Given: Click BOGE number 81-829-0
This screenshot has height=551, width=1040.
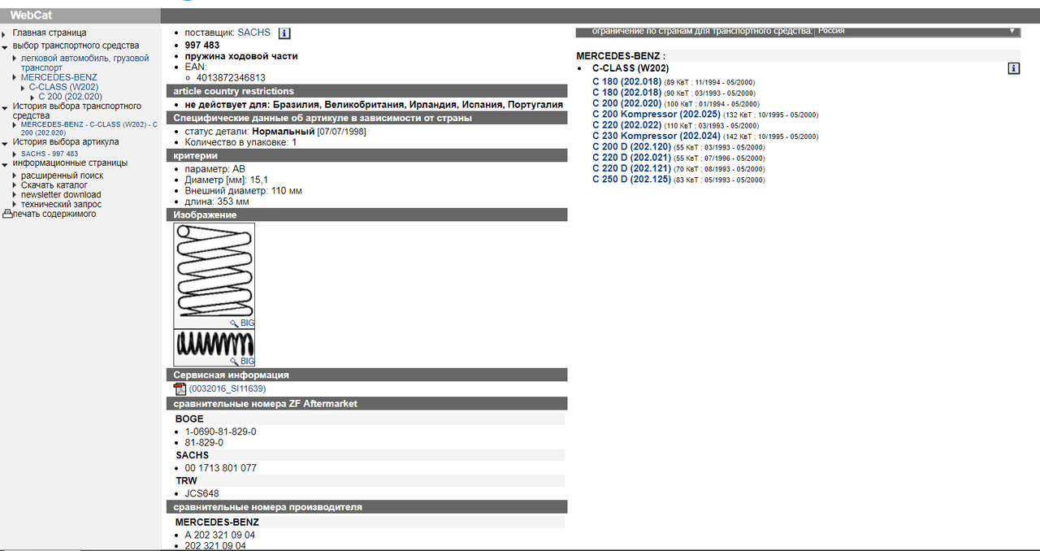Looking at the screenshot, I should pyautogui.click(x=204, y=443).
